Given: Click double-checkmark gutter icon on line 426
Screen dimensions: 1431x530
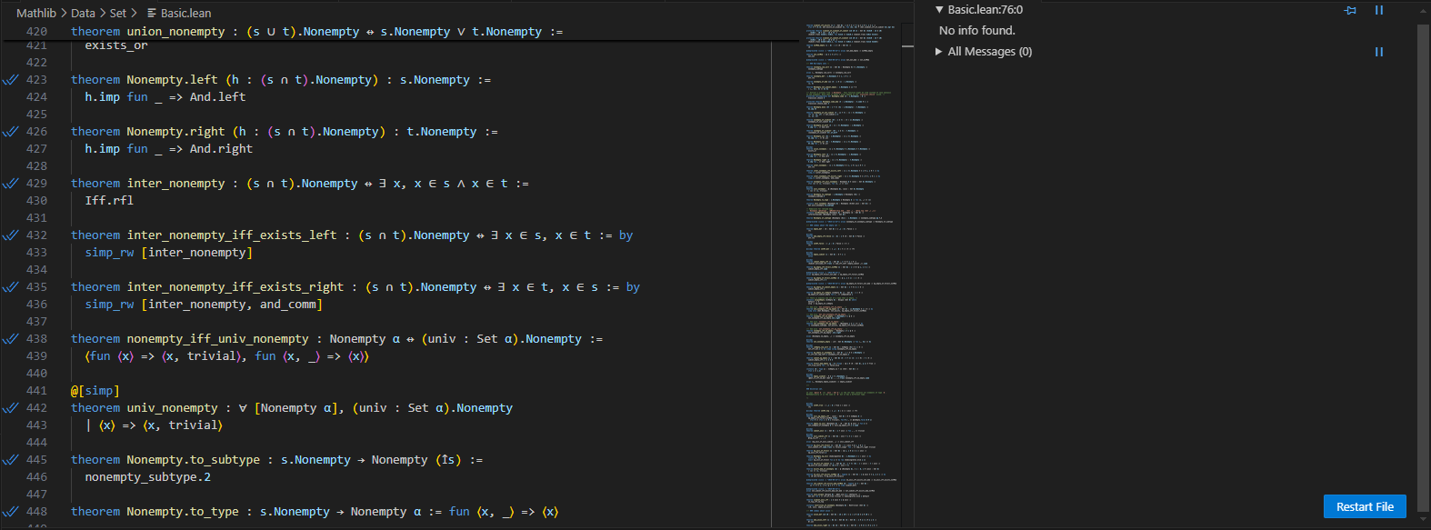Looking at the screenshot, I should click(x=11, y=132).
